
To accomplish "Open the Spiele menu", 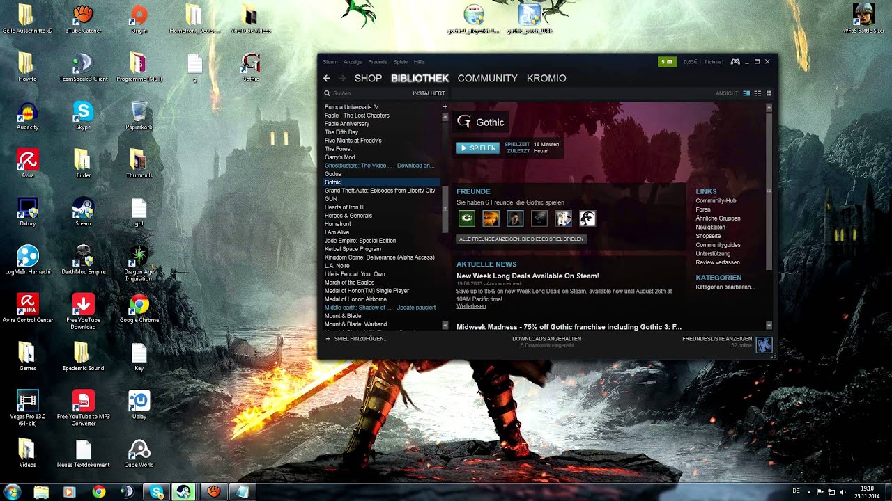I will click(401, 62).
